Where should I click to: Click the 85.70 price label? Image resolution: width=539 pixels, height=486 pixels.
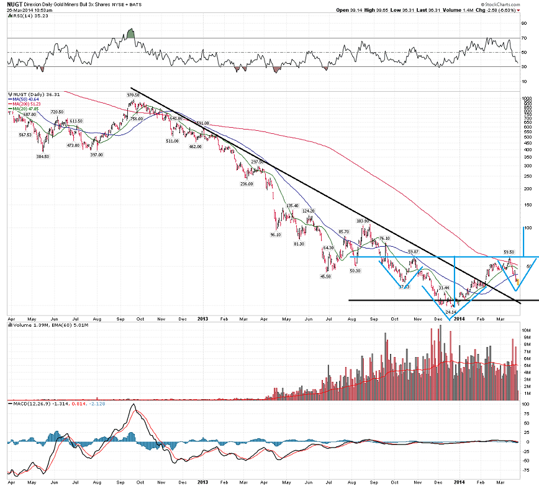344,232
